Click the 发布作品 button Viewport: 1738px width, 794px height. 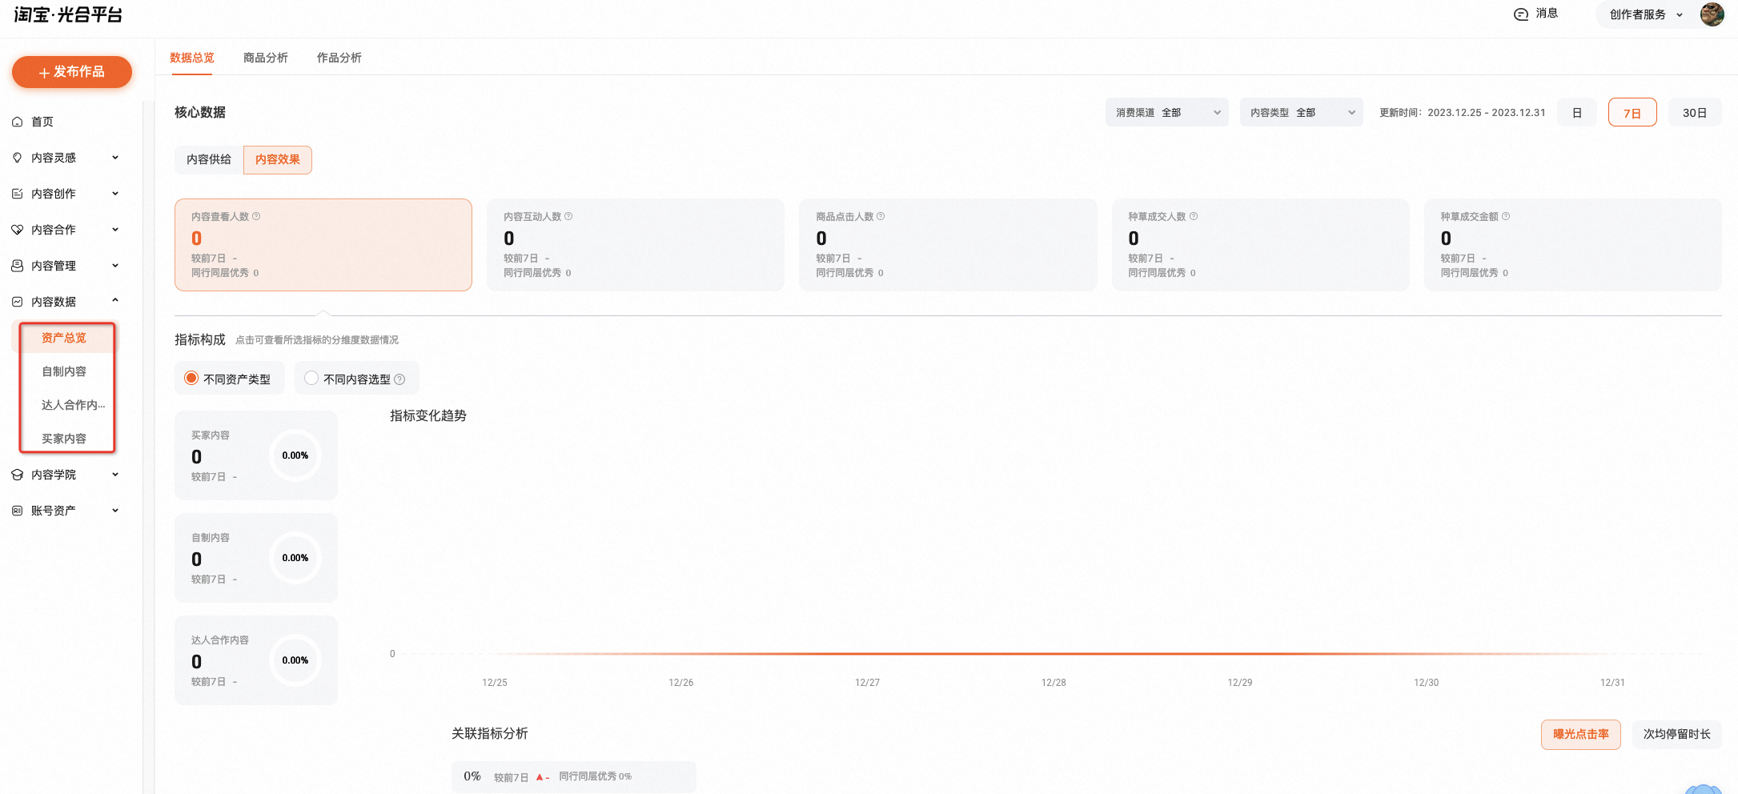click(72, 72)
